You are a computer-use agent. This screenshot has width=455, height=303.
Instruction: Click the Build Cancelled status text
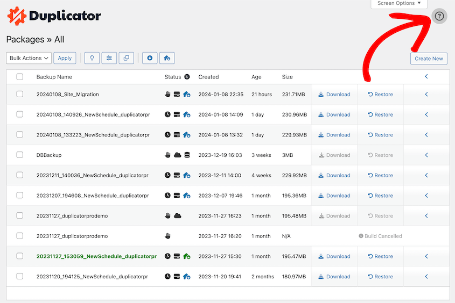383,236
